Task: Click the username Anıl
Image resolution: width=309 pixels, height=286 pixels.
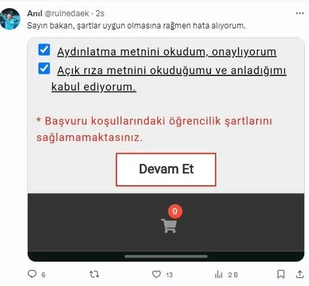Action: pyautogui.click(x=34, y=14)
